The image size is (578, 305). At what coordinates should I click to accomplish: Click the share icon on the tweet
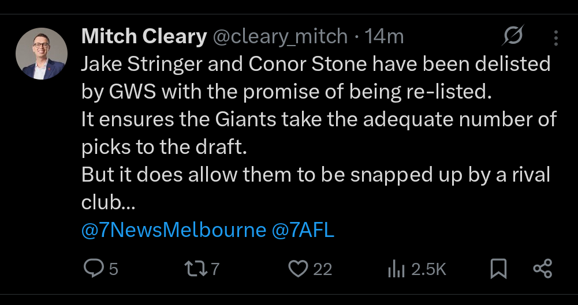pyautogui.click(x=542, y=269)
